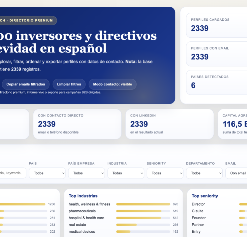Expand the País empresa dropdown
Viewport: 247px width, 237px height.
click(x=86, y=173)
